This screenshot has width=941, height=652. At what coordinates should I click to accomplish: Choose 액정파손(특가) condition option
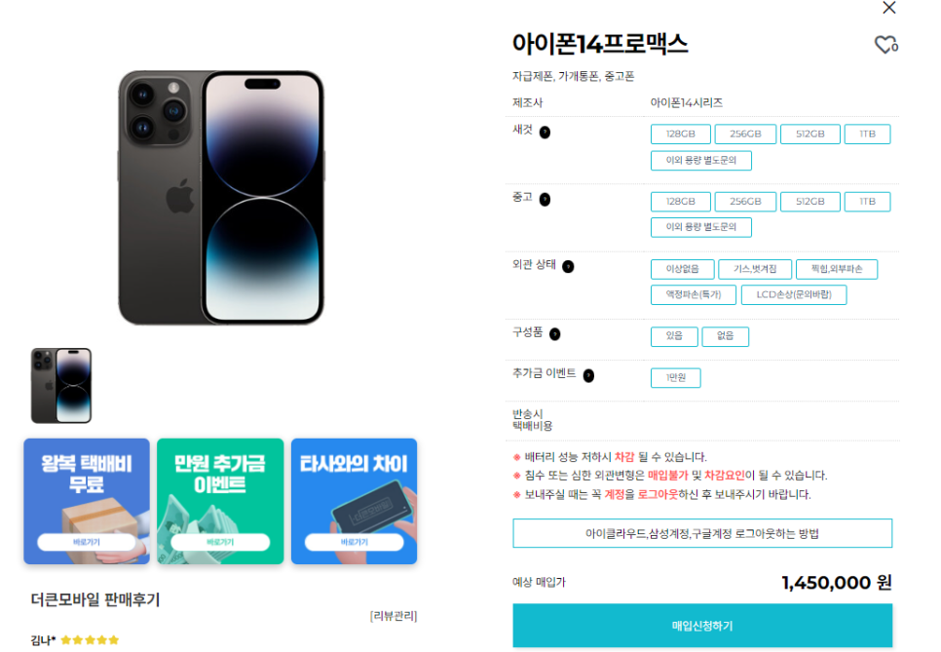point(694,294)
